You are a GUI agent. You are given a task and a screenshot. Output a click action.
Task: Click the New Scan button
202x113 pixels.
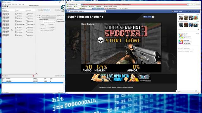click(x=41, y=10)
